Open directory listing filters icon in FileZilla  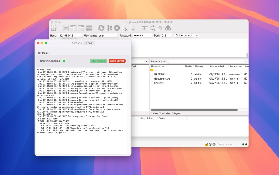pos(145,28)
